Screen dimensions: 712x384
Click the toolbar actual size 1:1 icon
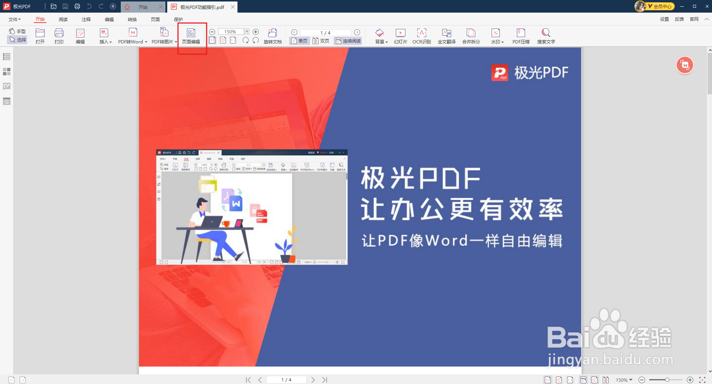coord(212,40)
